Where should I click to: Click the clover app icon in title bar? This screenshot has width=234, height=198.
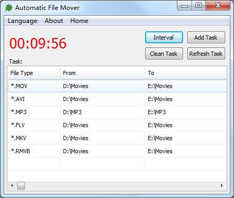pyautogui.click(x=9, y=8)
